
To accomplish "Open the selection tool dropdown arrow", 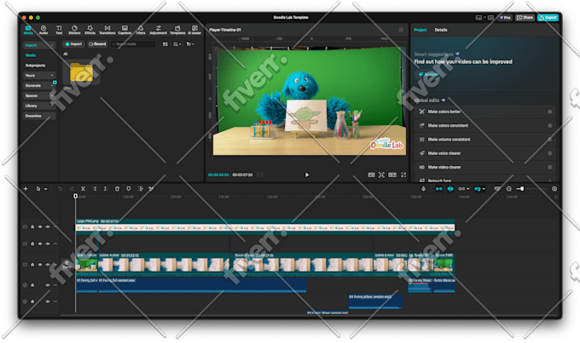I will click(x=46, y=189).
